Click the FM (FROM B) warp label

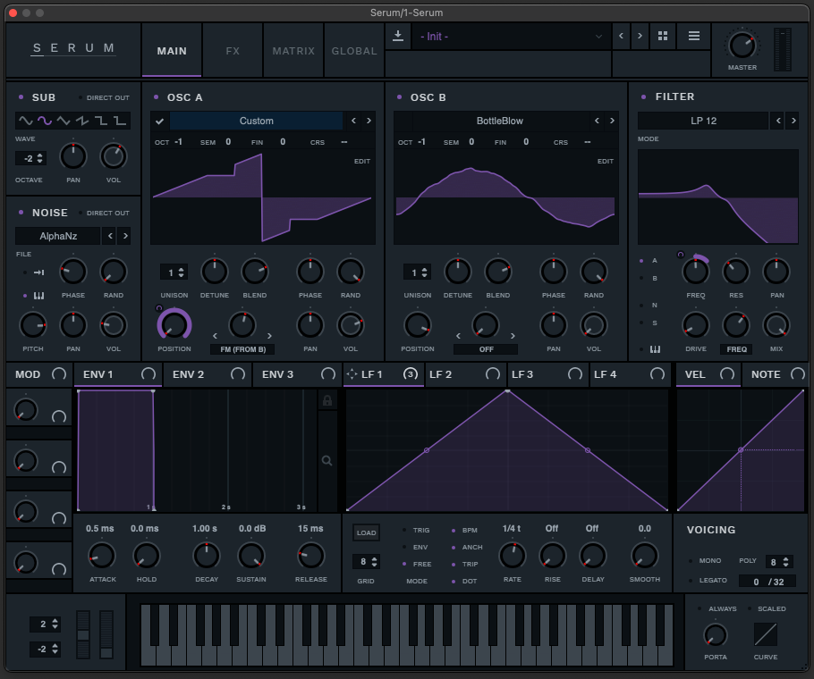pos(242,349)
